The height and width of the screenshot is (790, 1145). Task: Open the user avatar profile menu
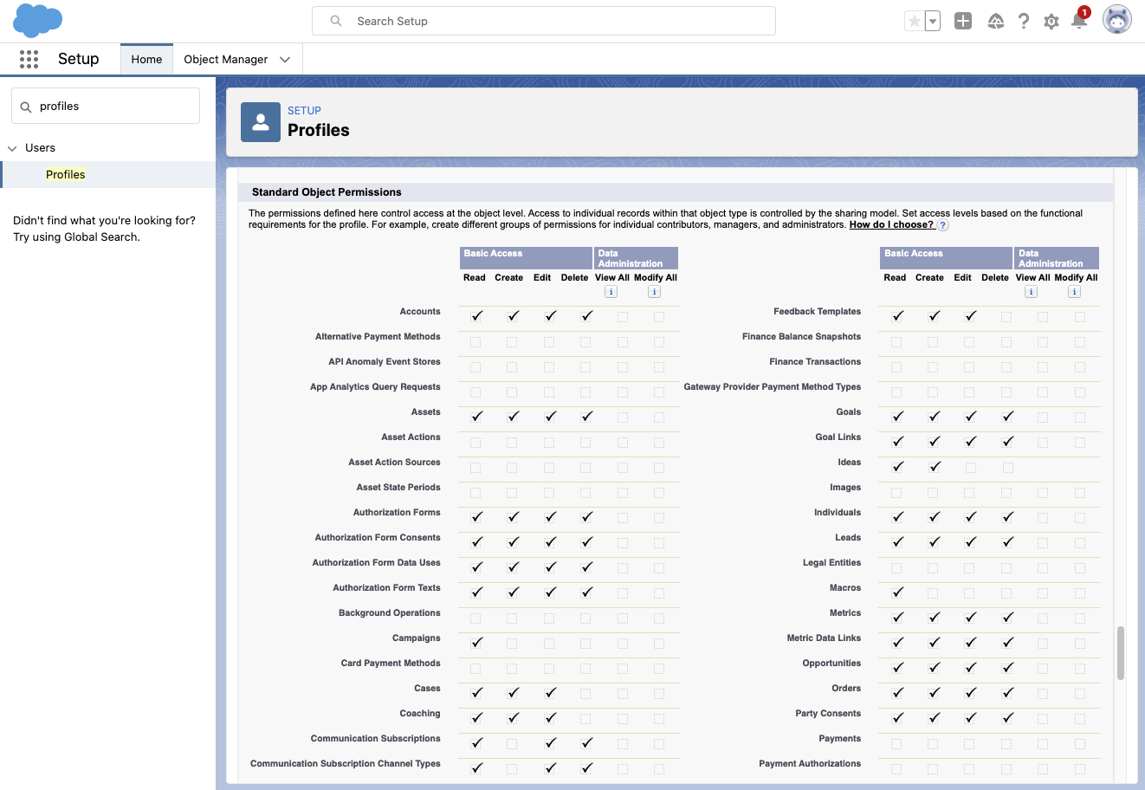coord(1116,20)
